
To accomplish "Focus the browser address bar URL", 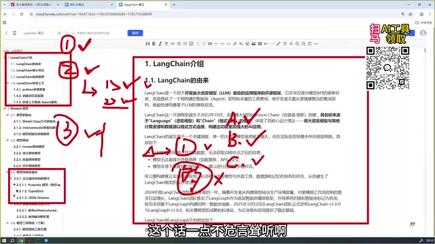I will 94,14.
